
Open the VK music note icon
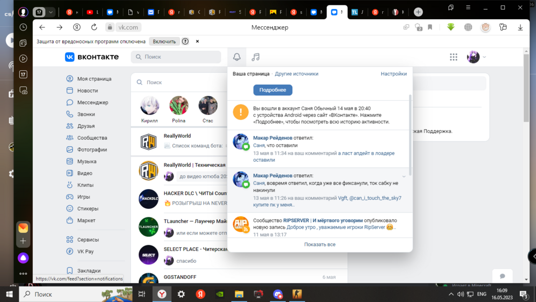click(x=256, y=57)
